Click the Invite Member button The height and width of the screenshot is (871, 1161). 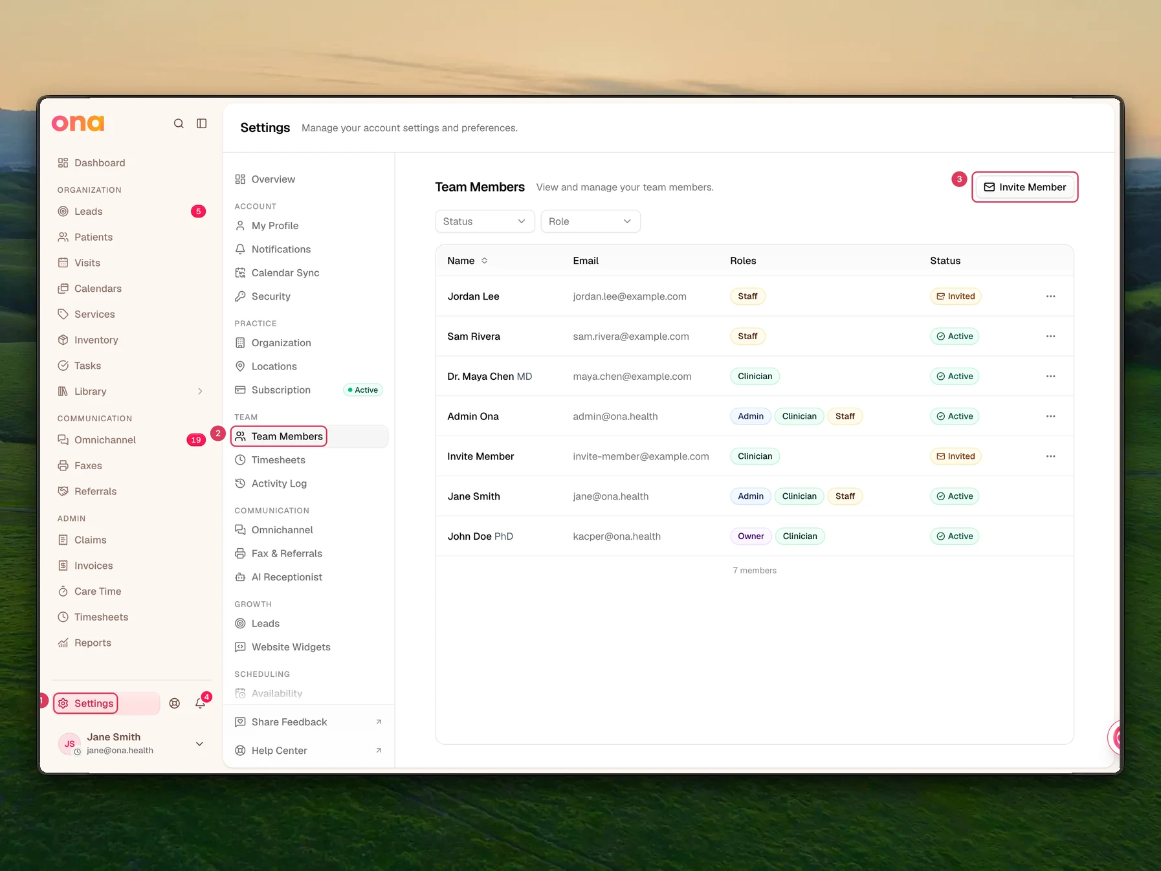tap(1024, 187)
